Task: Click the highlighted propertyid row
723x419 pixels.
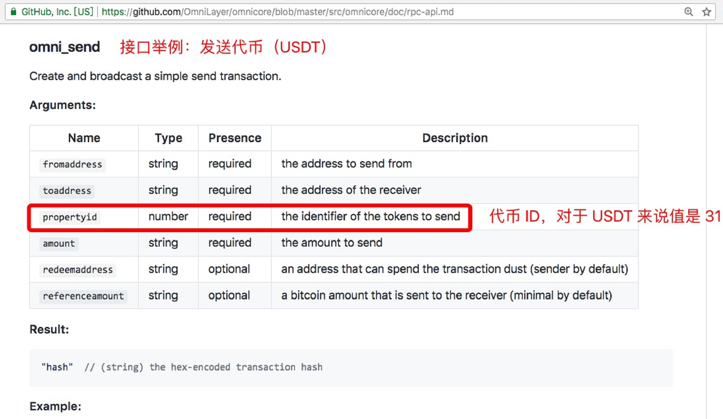Action: 249,216
